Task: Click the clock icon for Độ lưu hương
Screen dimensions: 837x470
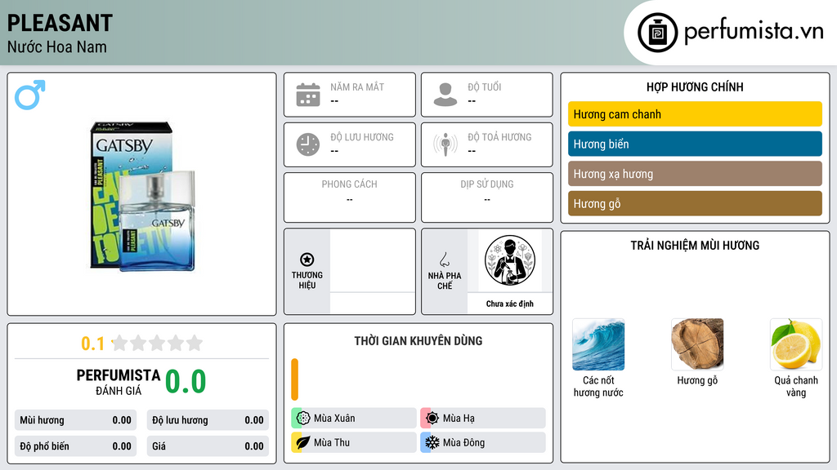Action: (308, 144)
